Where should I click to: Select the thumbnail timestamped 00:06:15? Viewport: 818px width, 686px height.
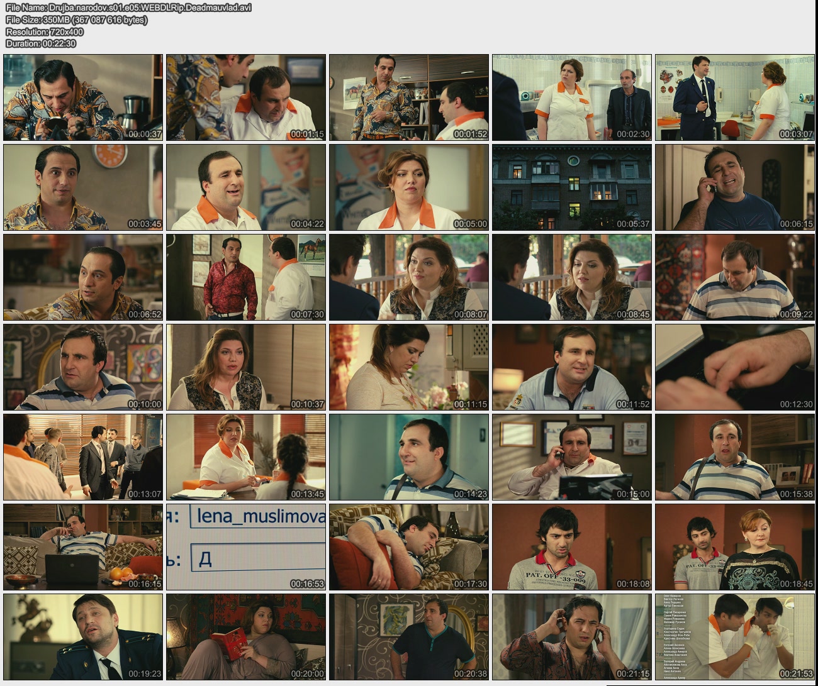[734, 187]
